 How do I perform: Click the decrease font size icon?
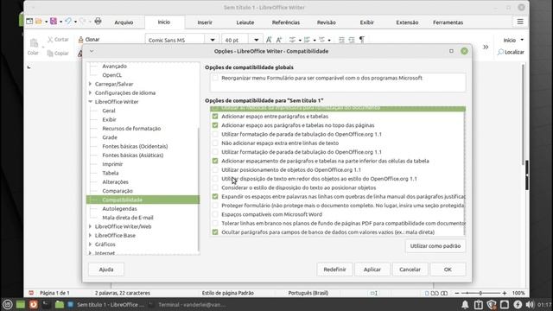[278, 40]
